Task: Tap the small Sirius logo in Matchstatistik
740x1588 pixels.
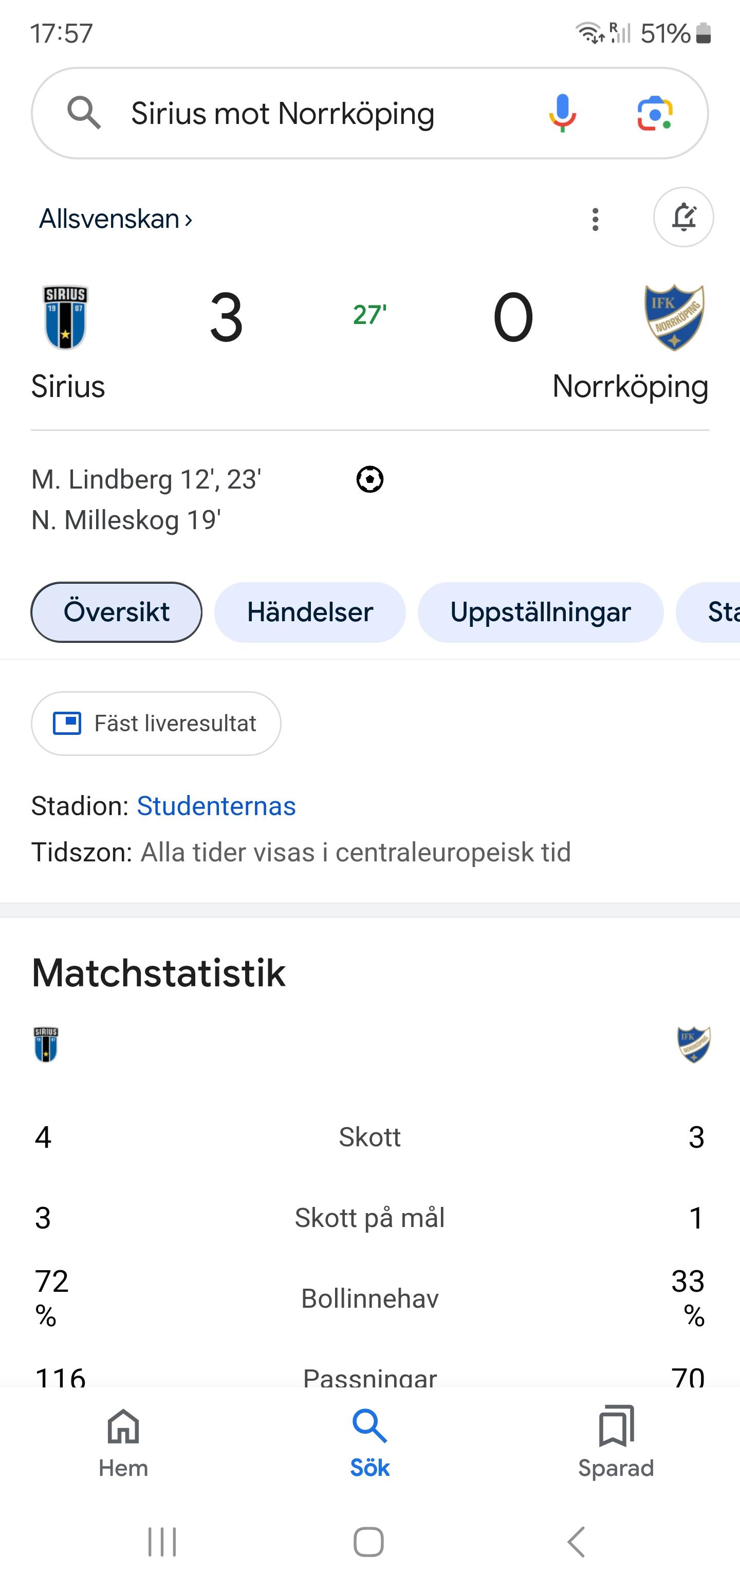Action: 46,1044
